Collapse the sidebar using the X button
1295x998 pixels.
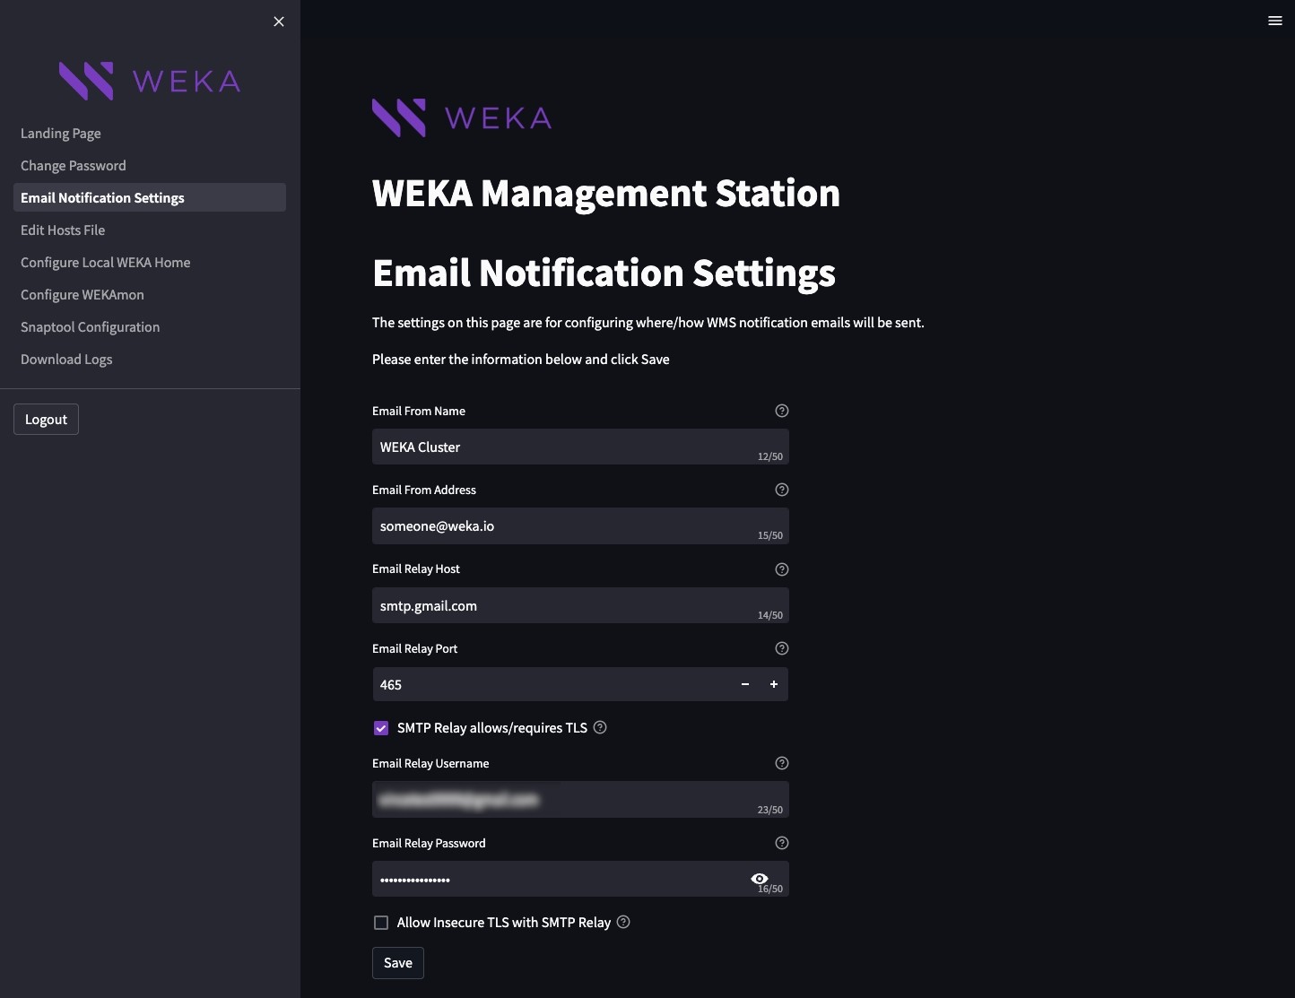click(279, 22)
